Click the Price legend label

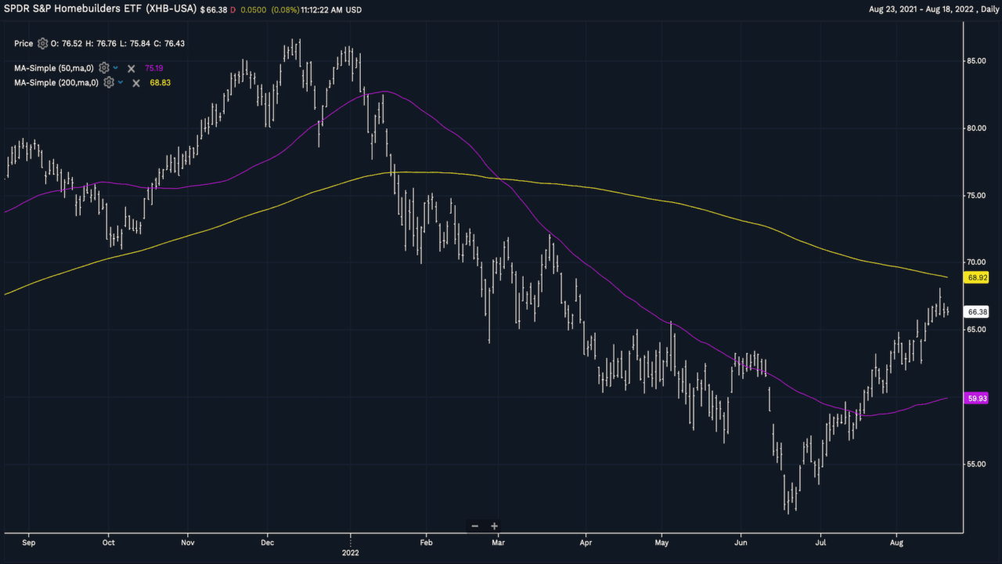(23, 44)
